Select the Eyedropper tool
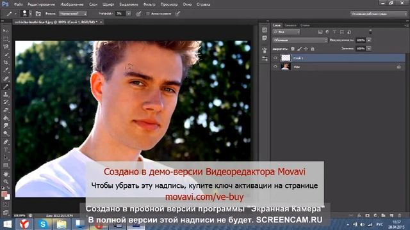410x230 pixels. 6,70
